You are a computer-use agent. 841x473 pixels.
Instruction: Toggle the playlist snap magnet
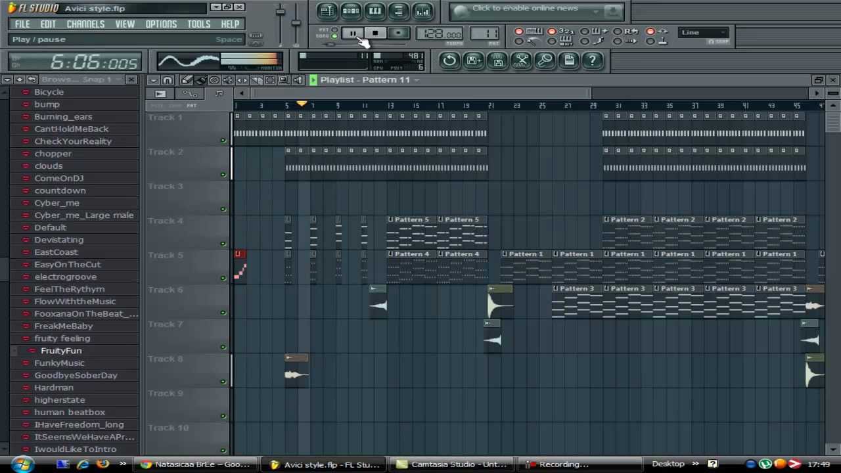click(167, 80)
